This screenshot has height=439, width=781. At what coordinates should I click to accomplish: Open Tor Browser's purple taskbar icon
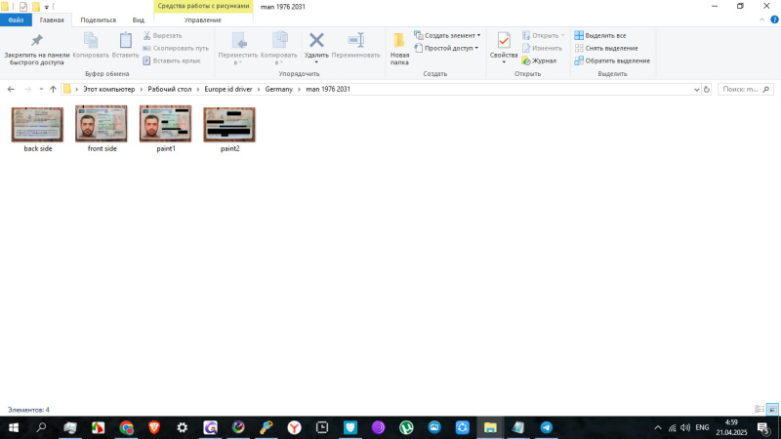tap(379, 427)
